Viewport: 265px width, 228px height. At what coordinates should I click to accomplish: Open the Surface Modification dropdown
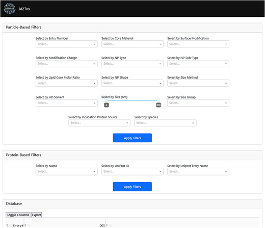click(198, 44)
